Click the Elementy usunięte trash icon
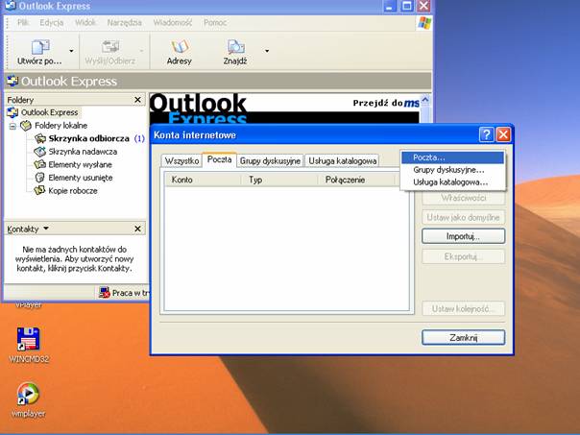580x435 pixels. point(39,178)
